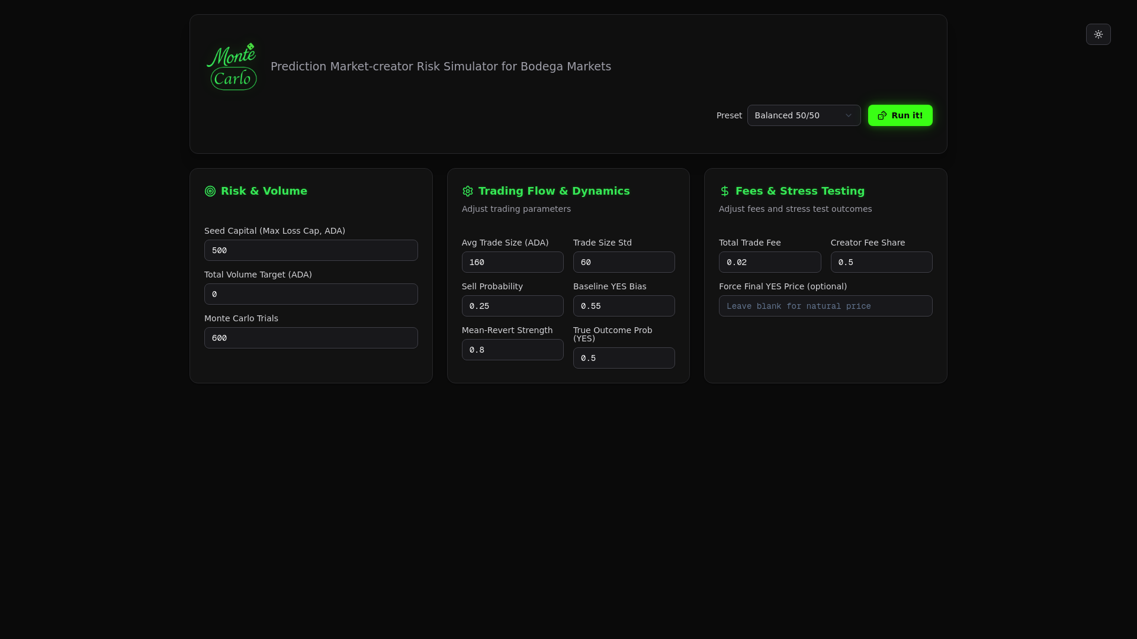Screen dimensions: 1137x639
Task: Focus the Mean-Revert Strength input
Action: coord(512,350)
